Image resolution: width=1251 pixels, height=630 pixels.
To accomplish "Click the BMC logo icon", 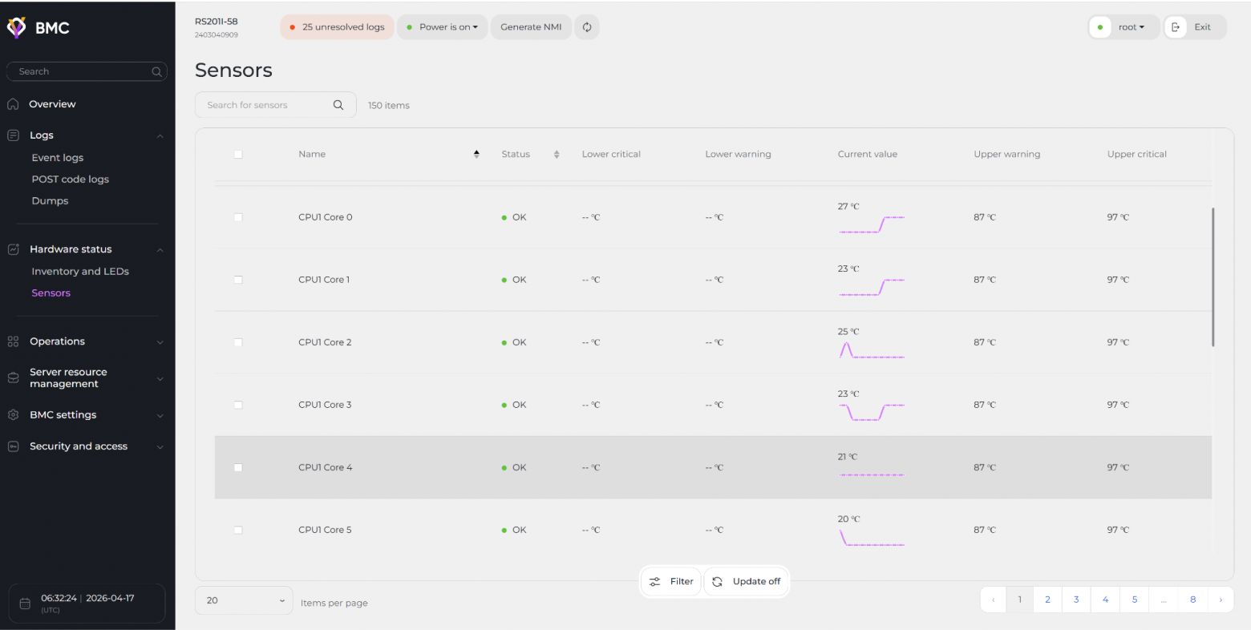I will 16,27.
